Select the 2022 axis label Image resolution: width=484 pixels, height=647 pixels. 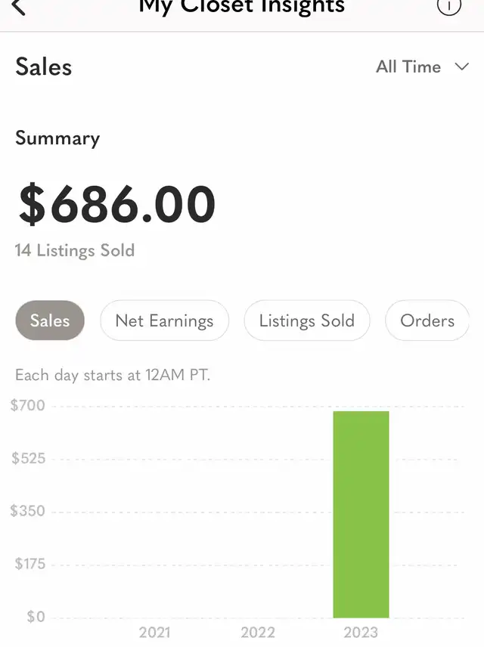point(257,632)
